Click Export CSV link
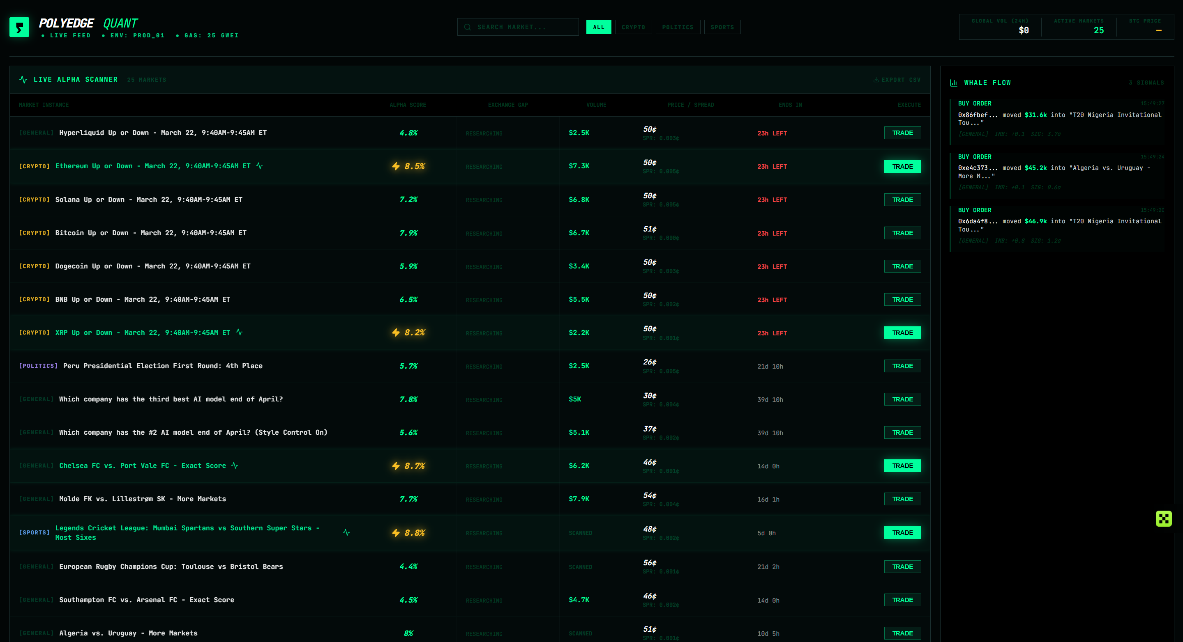Image resolution: width=1183 pixels, height=642 pixels. 897,80
